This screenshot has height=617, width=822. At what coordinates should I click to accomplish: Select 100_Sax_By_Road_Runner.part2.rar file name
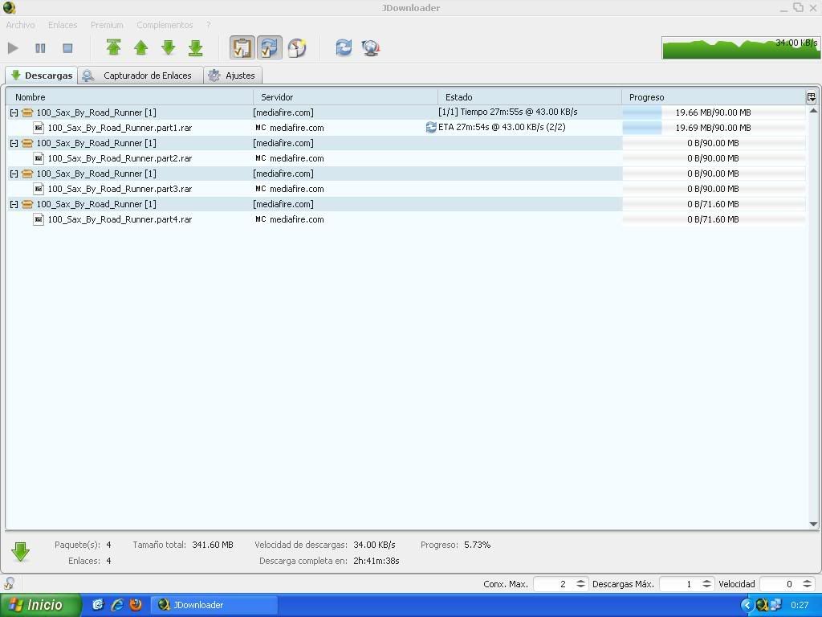tap(120, 158)
